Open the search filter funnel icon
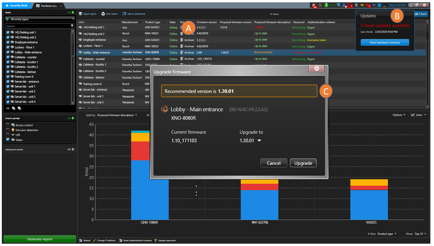434x246 pixels. [x=72, y=26]
